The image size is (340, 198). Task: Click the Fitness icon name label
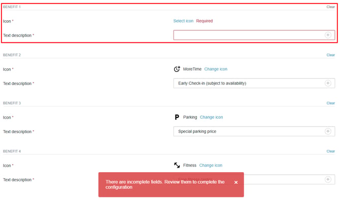click(x=190, y=165)
